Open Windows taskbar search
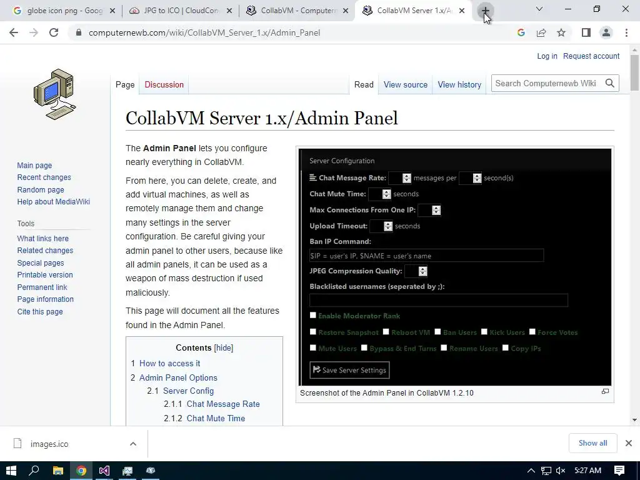The height and width of the screenshot is (480, 640). click(34, 471)
